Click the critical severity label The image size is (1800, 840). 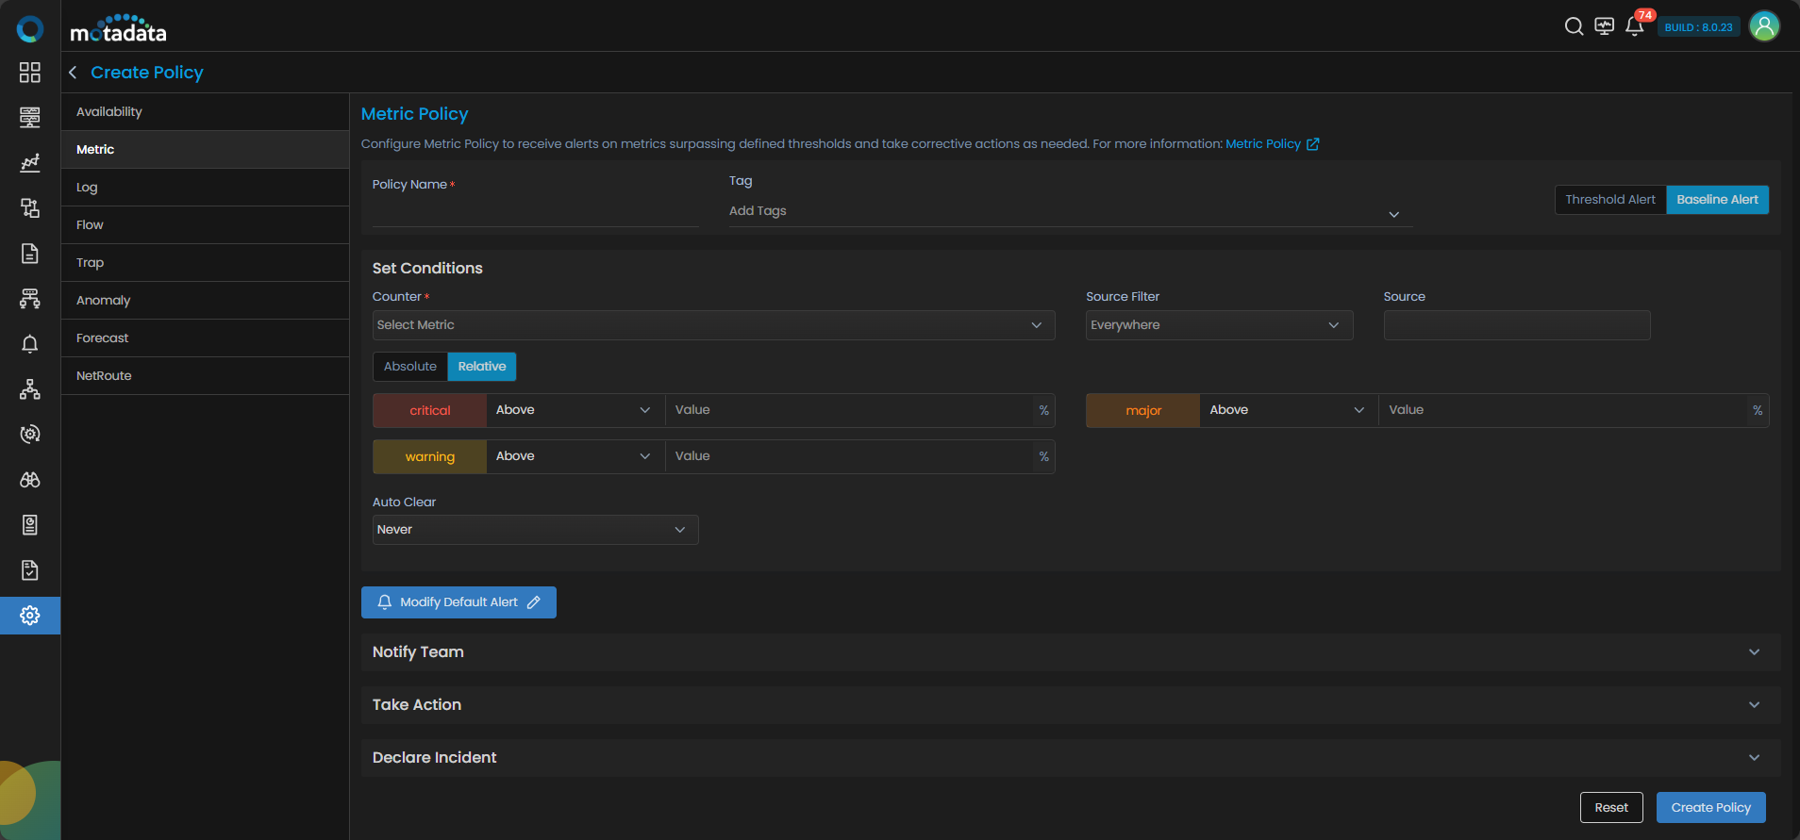point(430,411)
